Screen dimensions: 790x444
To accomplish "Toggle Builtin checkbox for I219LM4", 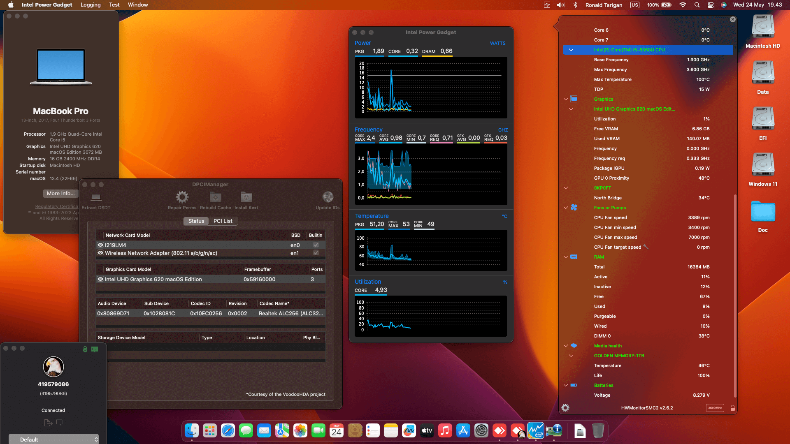I will 316,245.
